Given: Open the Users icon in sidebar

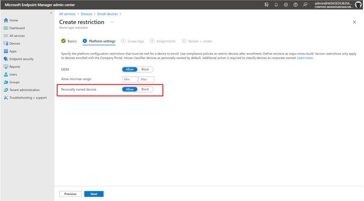Looking at the screenshot, I should [6, 74].
